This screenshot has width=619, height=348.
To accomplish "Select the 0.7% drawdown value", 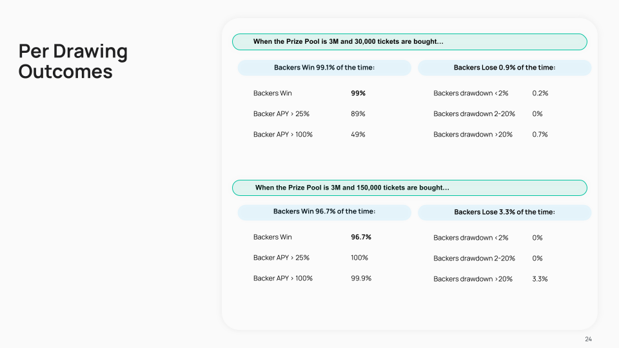I will [x=540, y=135].
